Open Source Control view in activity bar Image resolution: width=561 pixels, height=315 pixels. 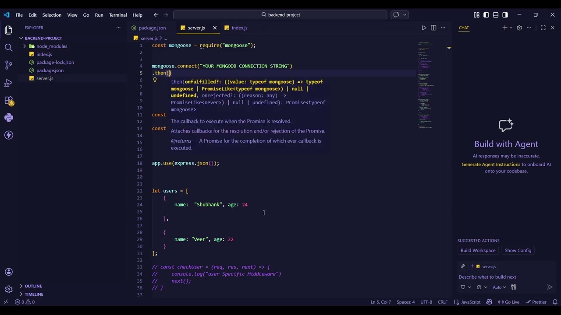click(x=9, y=65)
